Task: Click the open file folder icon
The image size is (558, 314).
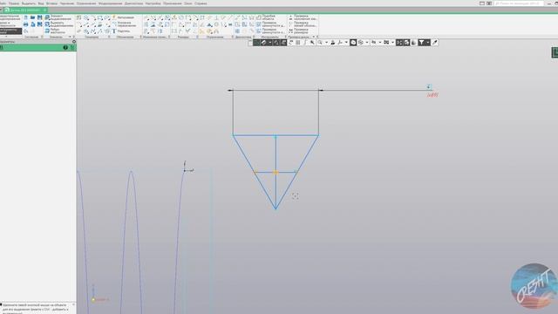Action: 33,17
